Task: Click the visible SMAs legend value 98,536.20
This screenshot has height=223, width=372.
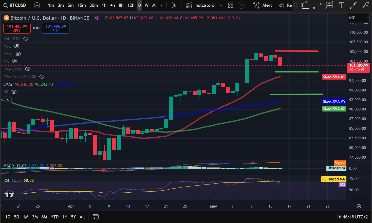Action: [24, 84]
